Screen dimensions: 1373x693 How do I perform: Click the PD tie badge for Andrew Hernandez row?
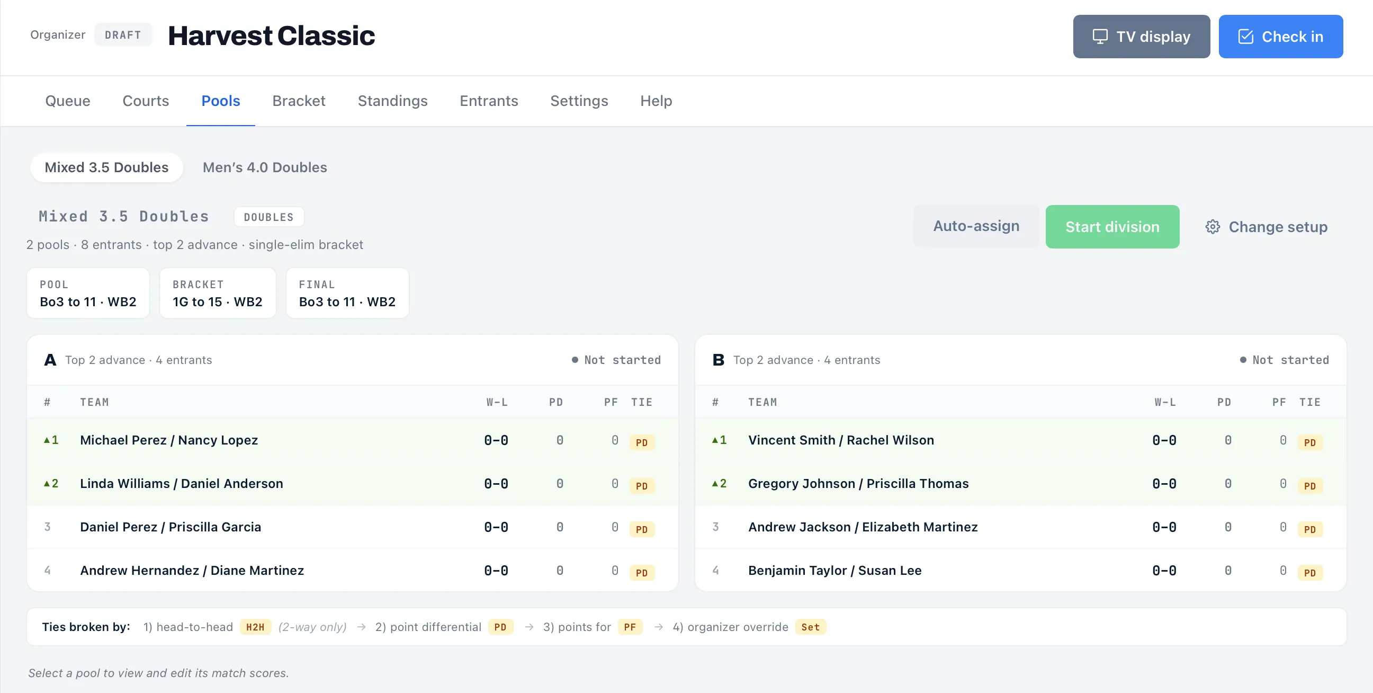pyautogui.click(x=642, y=573)
